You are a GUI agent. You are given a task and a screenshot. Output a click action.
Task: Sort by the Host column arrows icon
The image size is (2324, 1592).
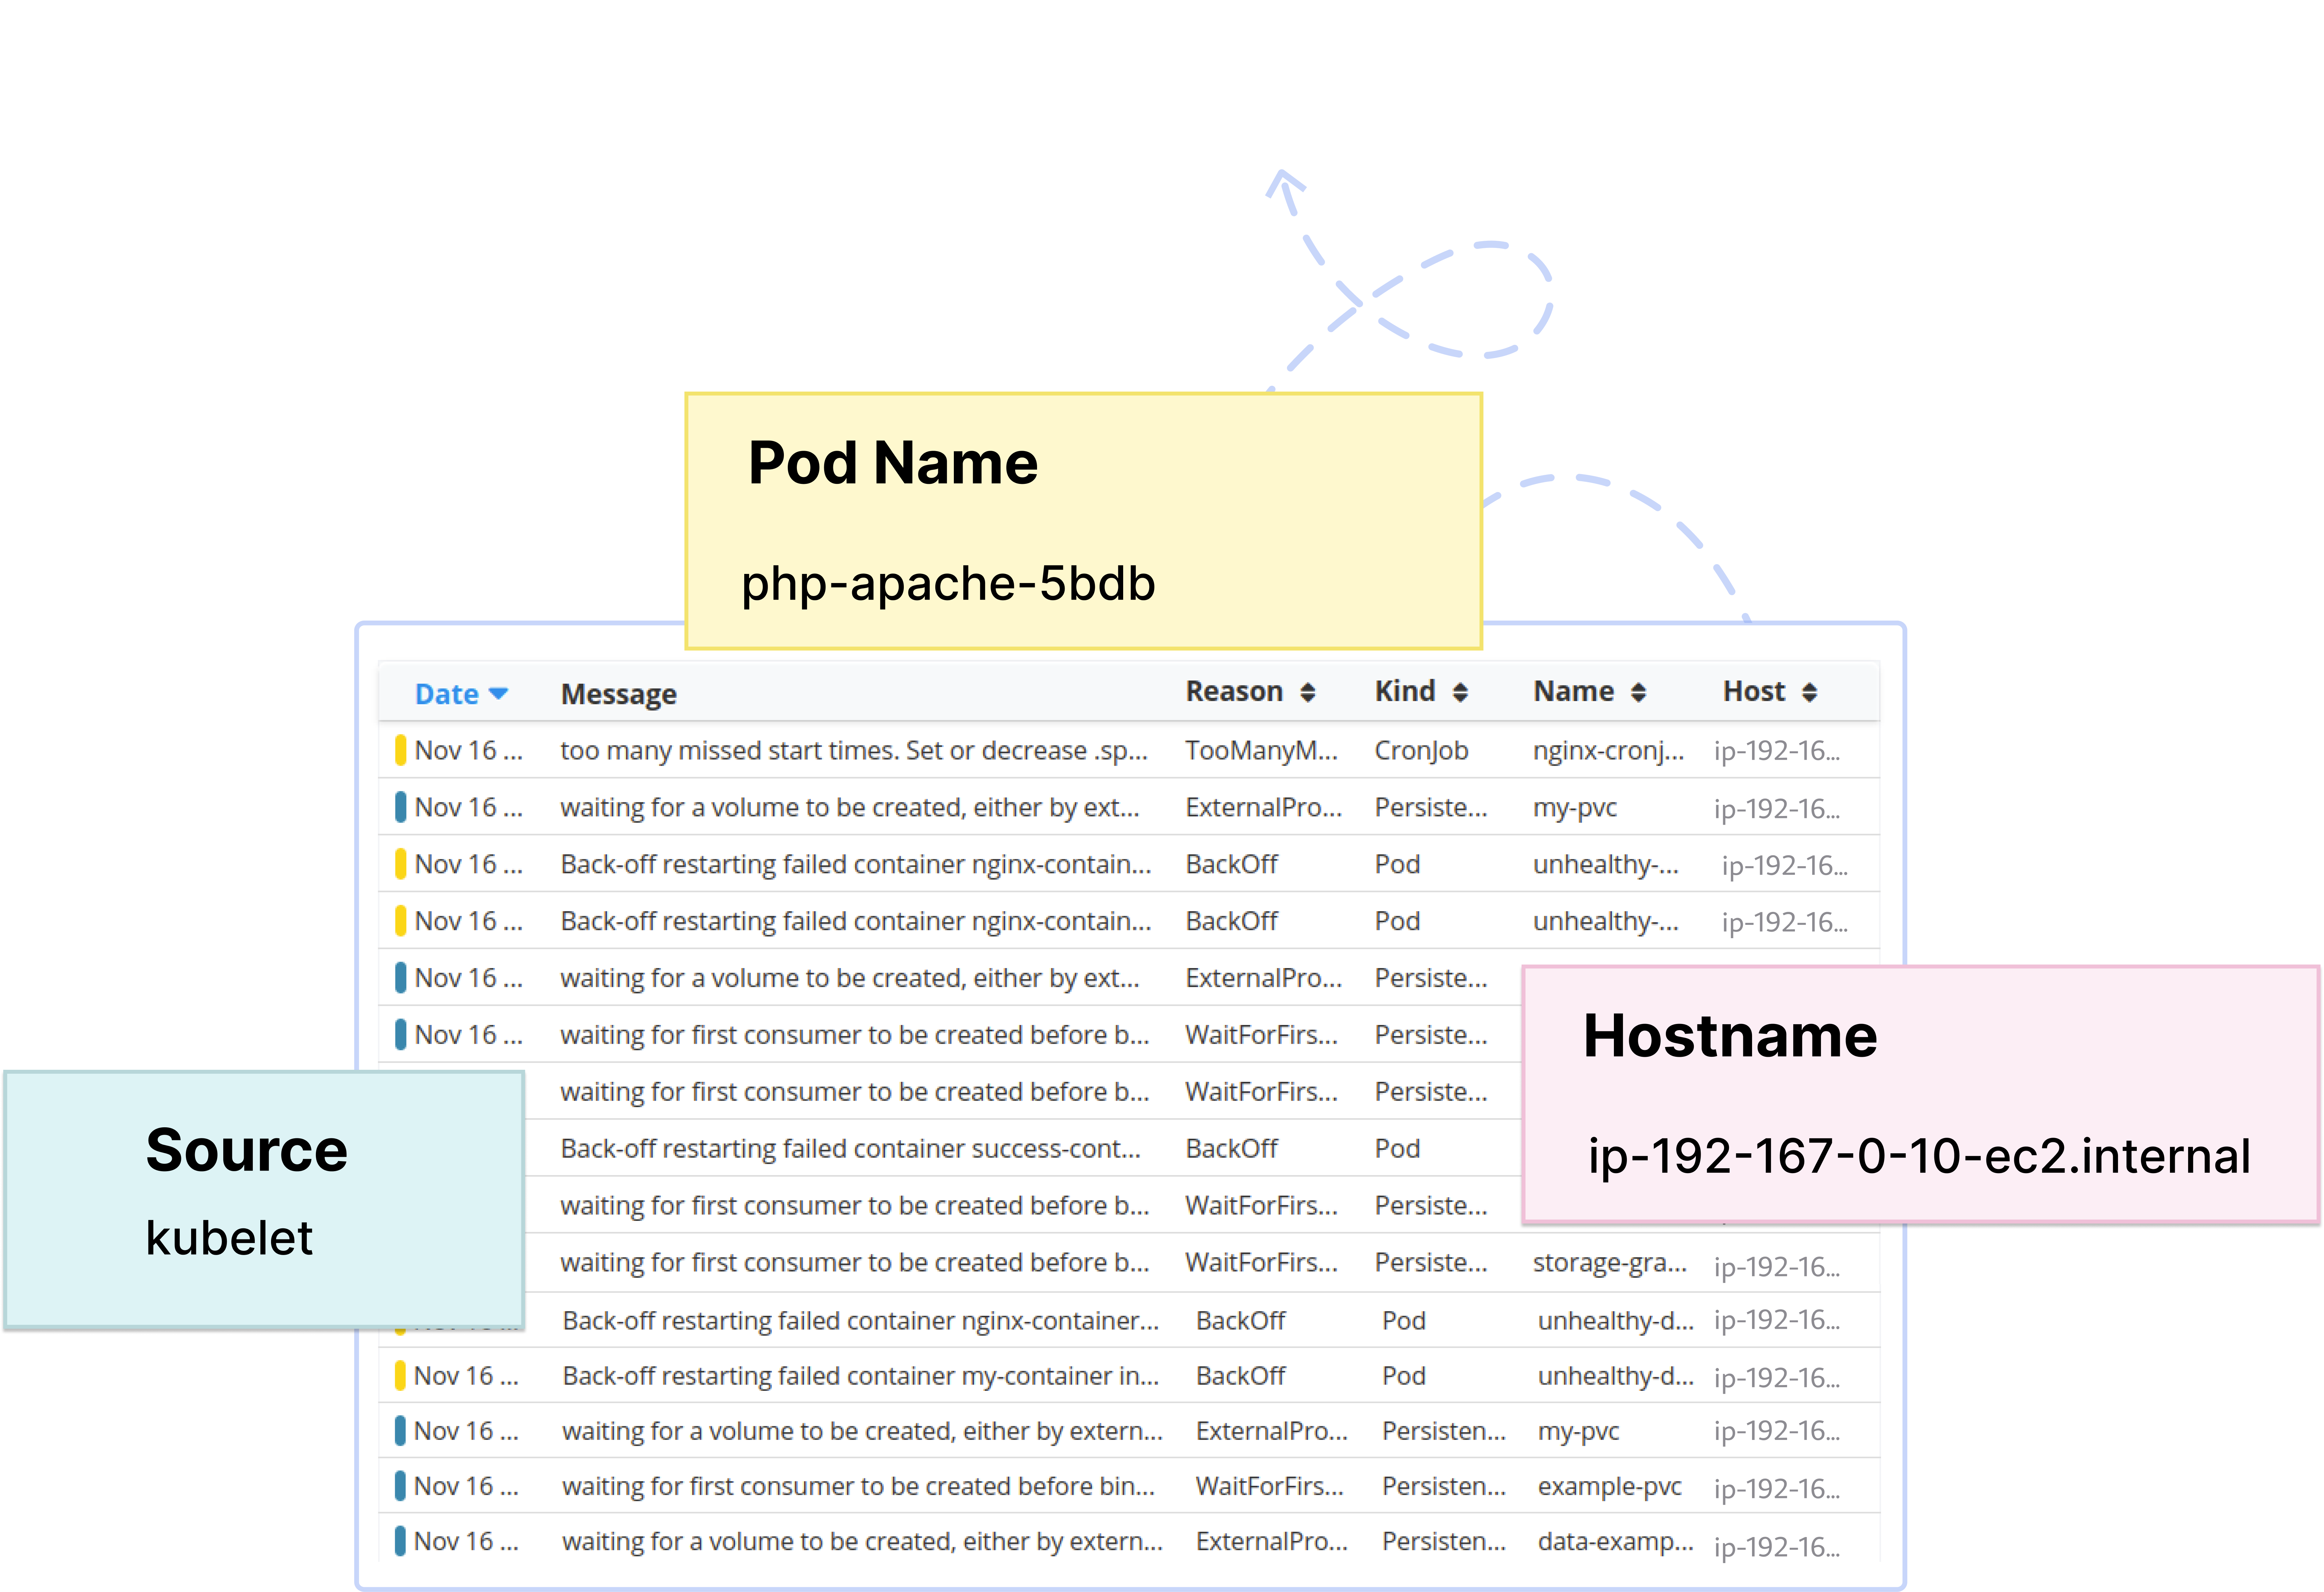point(1809,692)
